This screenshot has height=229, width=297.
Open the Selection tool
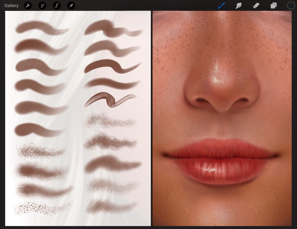(x=57, y=6)
